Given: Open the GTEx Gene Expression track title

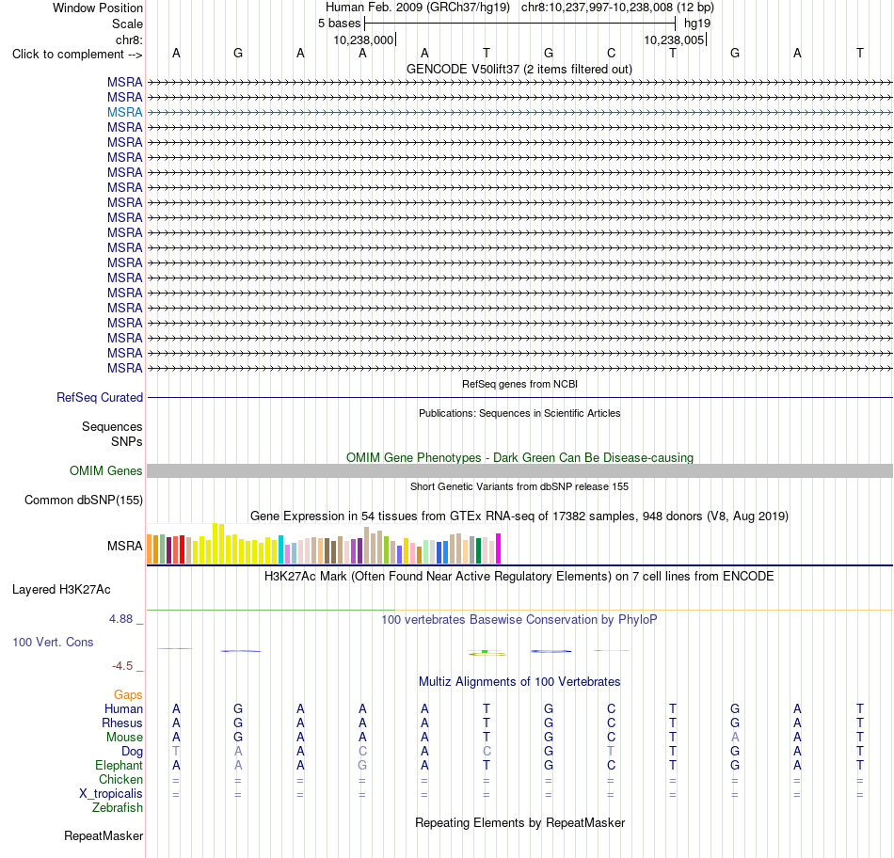Looking at the screenshot, I should (519, 516).
